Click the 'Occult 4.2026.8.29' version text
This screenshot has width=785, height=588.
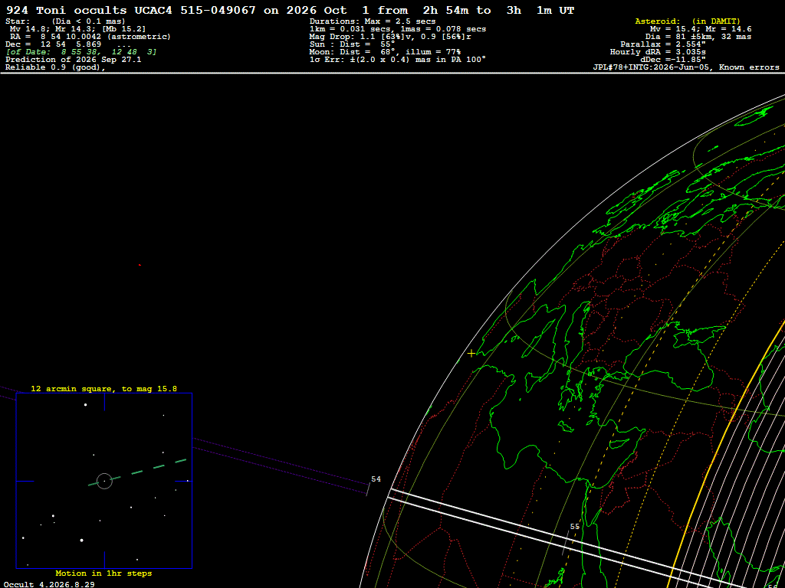click(x=49, y=584)
